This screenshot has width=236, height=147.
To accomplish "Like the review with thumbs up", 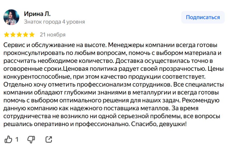I will [x=9, y=139].
